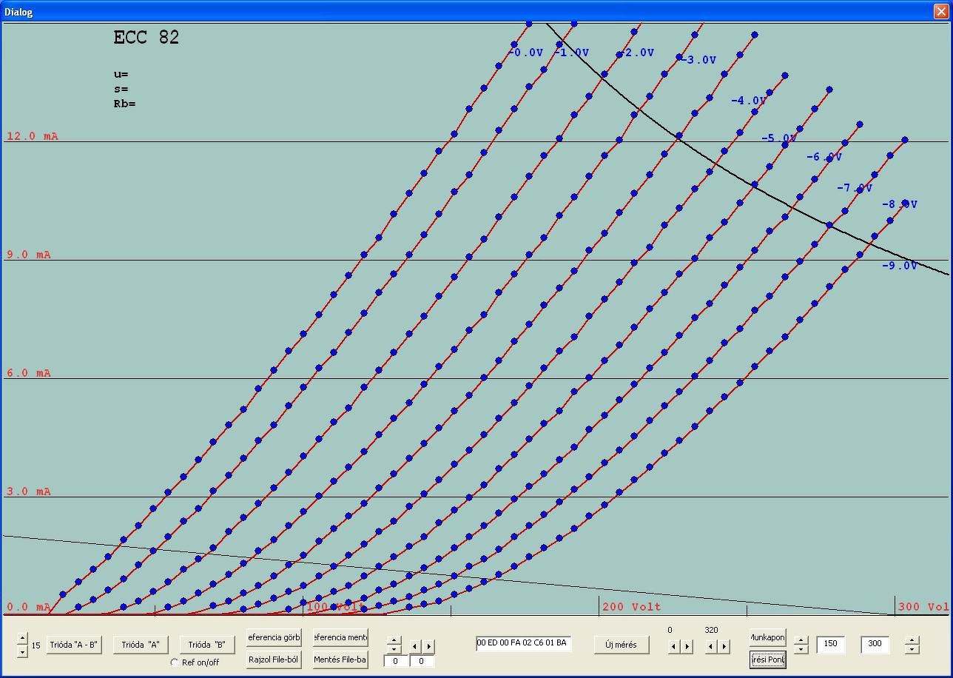Select the Trióda "A" button
This screenshot has width=953, height=678.
[x=141, y=645]
